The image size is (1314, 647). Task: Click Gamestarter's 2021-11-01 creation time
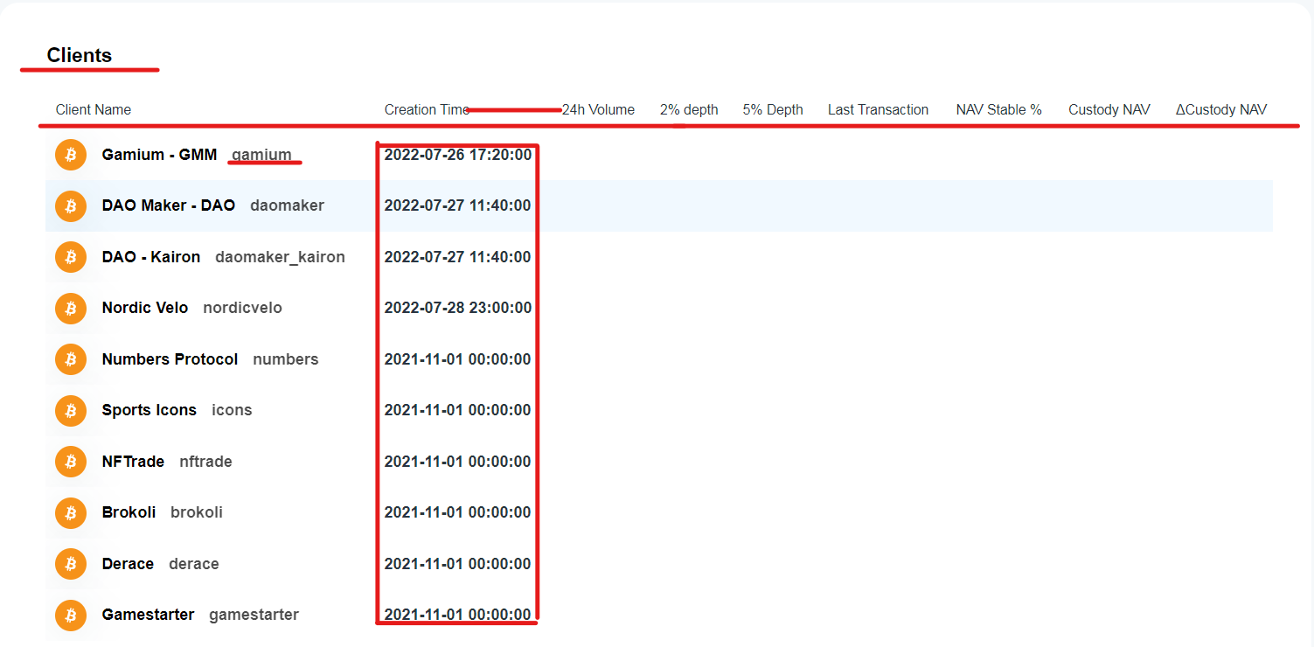point(458,615)
